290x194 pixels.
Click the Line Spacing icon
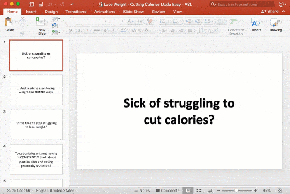pos(208,22)
